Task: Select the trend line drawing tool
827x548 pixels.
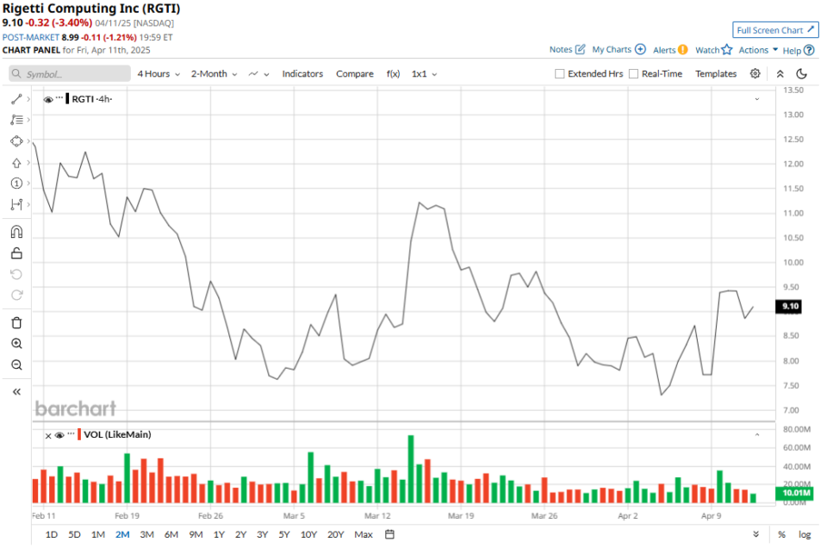Action: [x=16, y=99]
